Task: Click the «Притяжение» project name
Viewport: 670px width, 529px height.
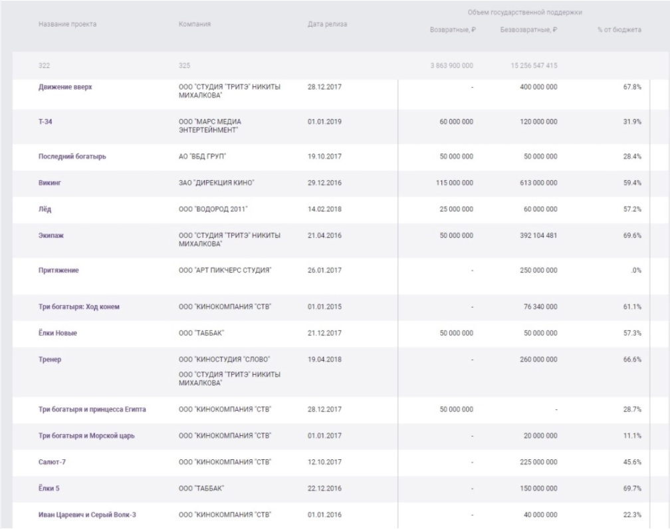Action: [59, 271]
